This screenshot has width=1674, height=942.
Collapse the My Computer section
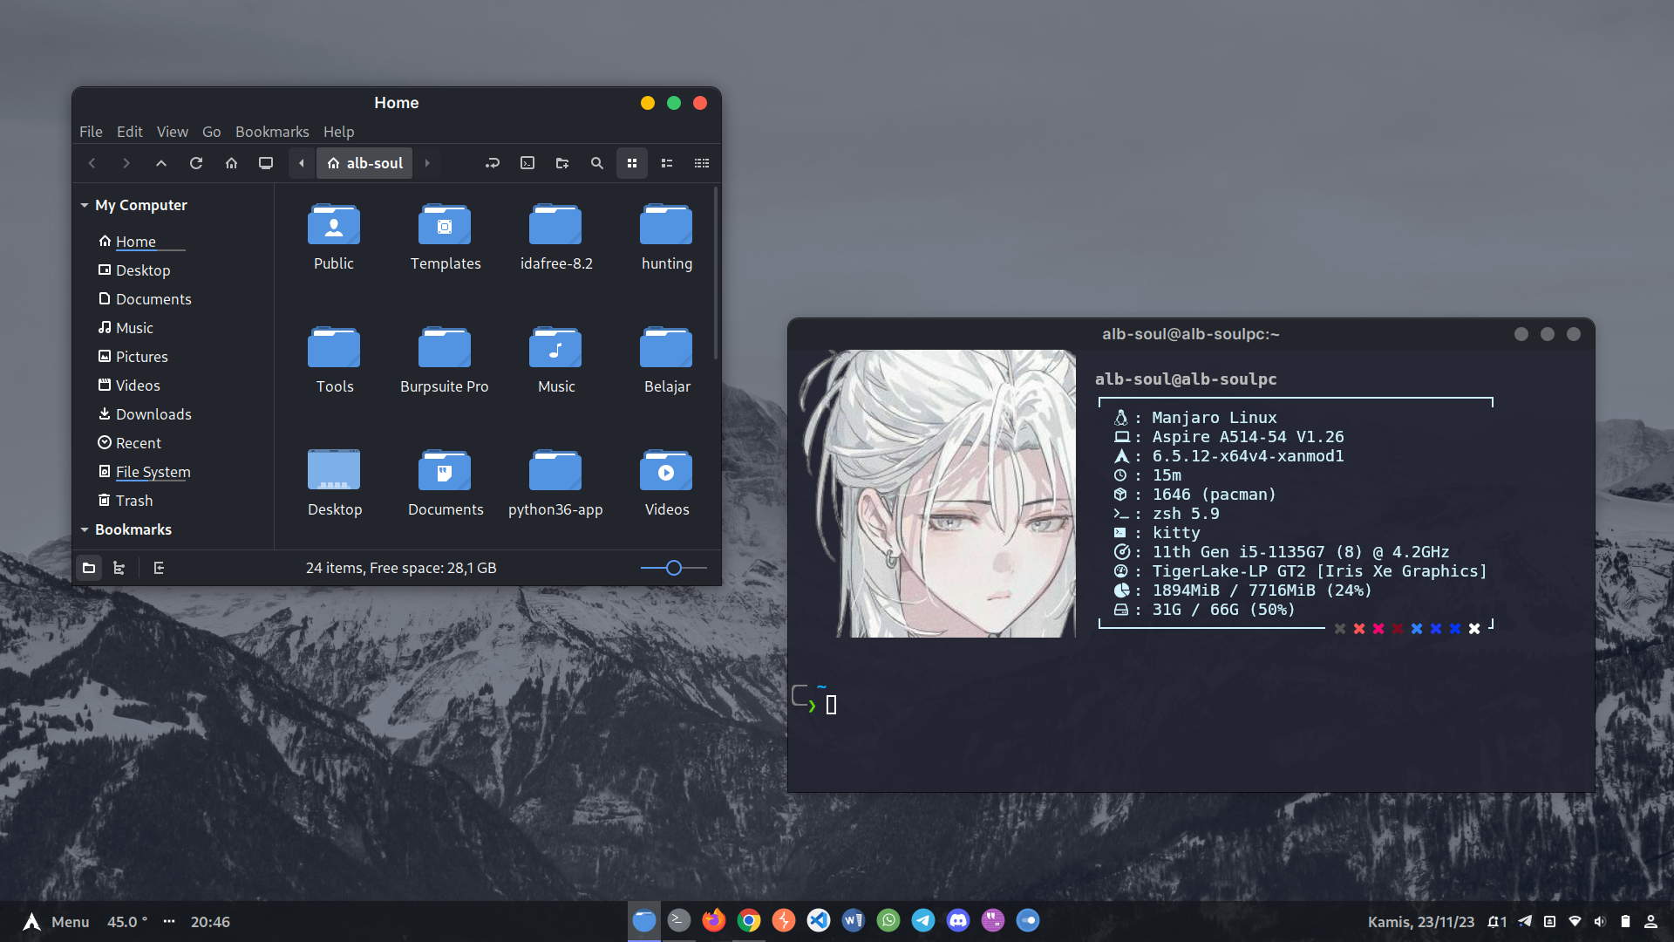point(85,205)
